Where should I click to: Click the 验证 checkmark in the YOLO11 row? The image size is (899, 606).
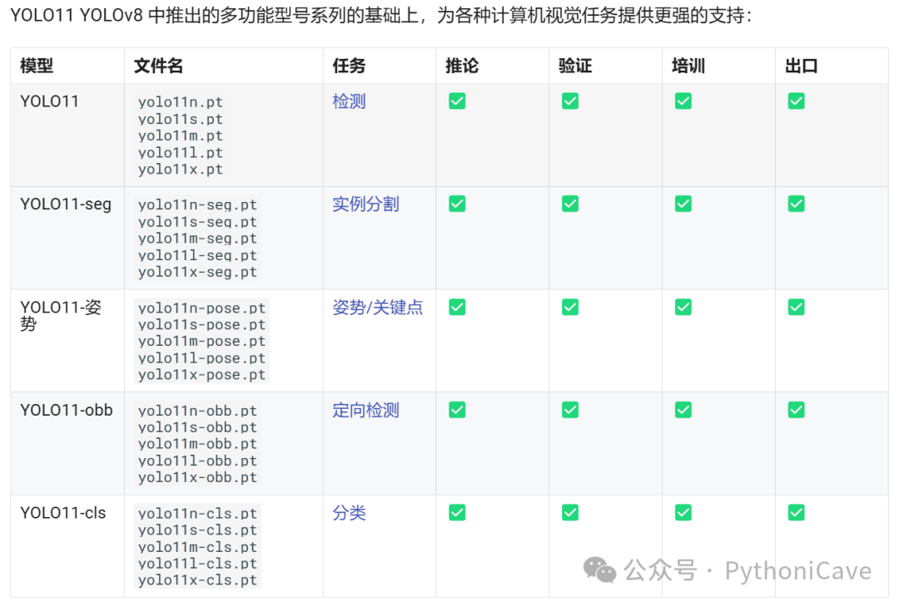[570, 101]
